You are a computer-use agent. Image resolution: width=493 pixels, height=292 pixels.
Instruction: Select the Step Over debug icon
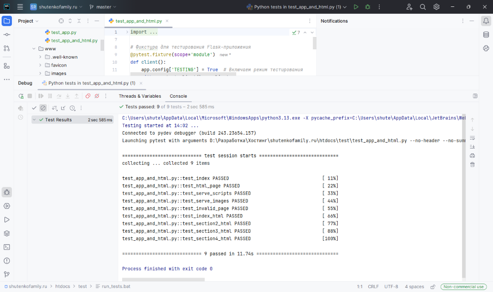click(x=59, y=96)
